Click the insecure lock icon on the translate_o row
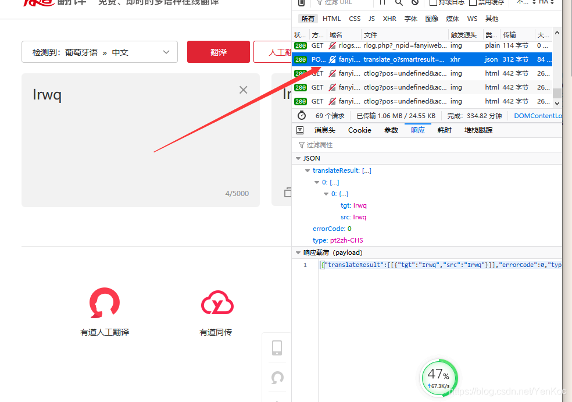The width and height of the screenshot is (572, 402). [333, 59]
